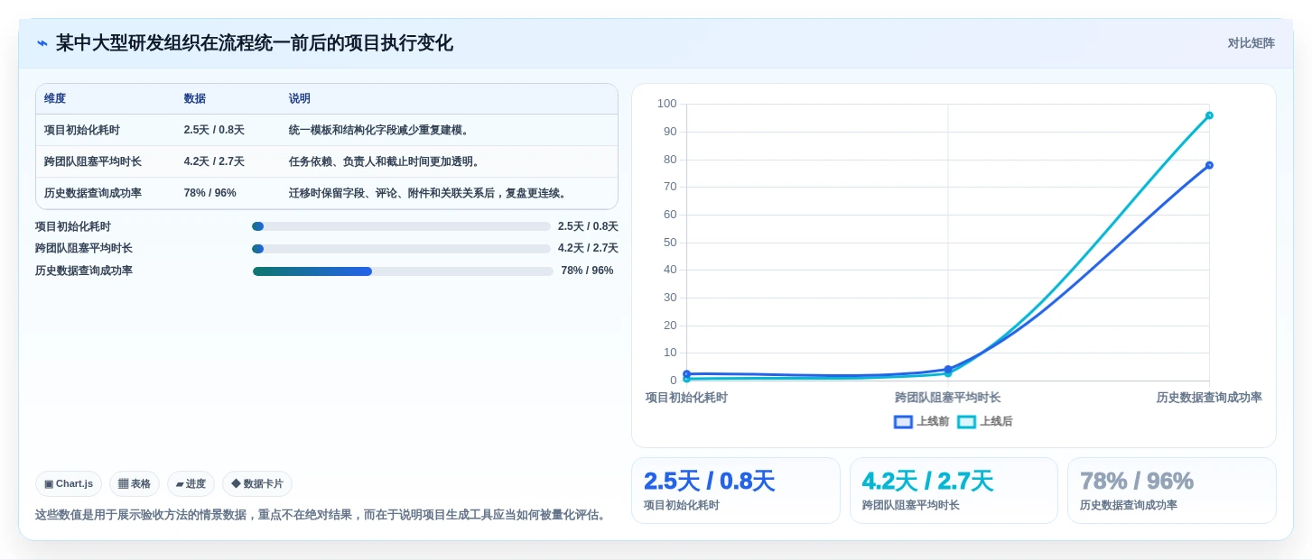
Task: Click the lightning icon beside the title
Action: (x=42, y=43)
